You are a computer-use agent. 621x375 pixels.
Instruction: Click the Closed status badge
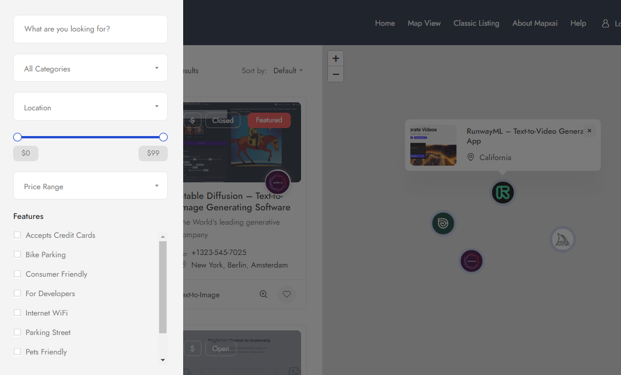tap(223, 120)
